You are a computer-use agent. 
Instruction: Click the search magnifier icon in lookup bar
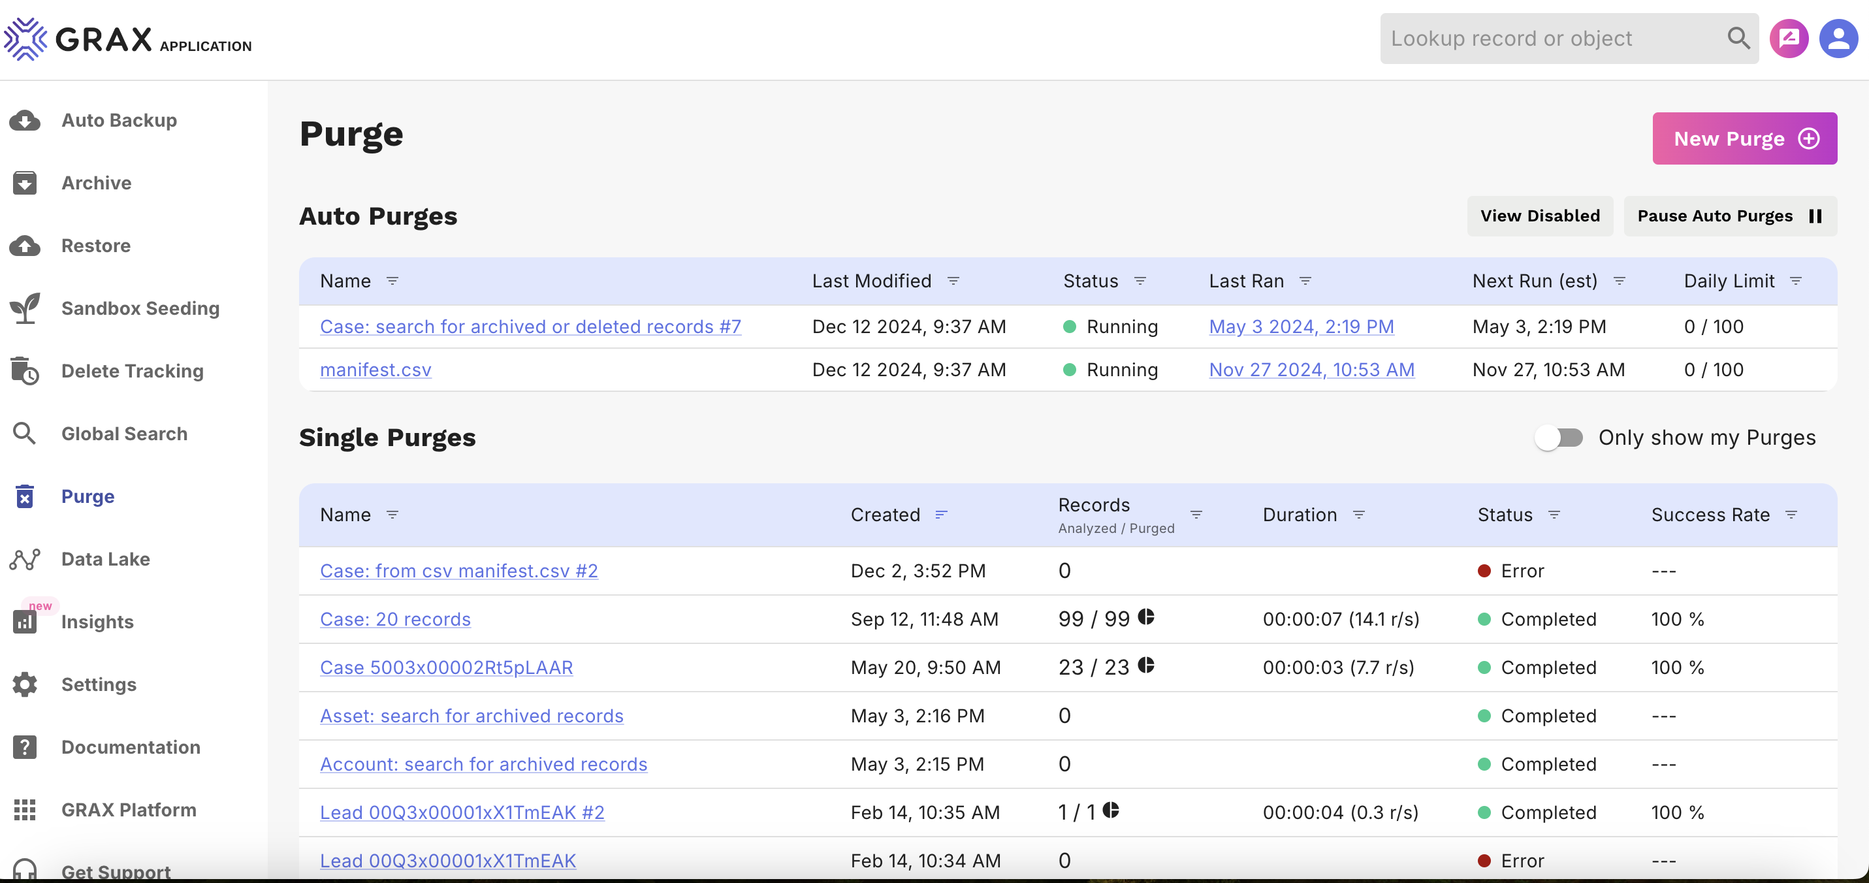[1738, 38]
